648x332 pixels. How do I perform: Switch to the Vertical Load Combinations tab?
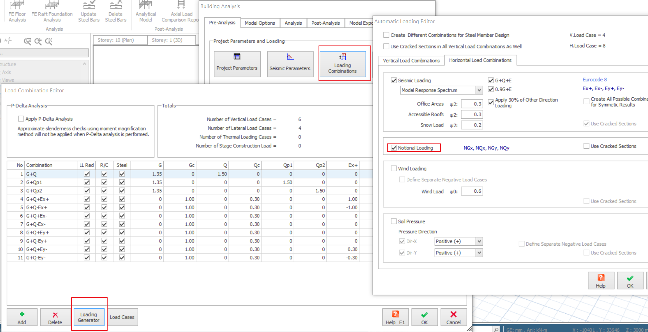[x=411, y=60]
